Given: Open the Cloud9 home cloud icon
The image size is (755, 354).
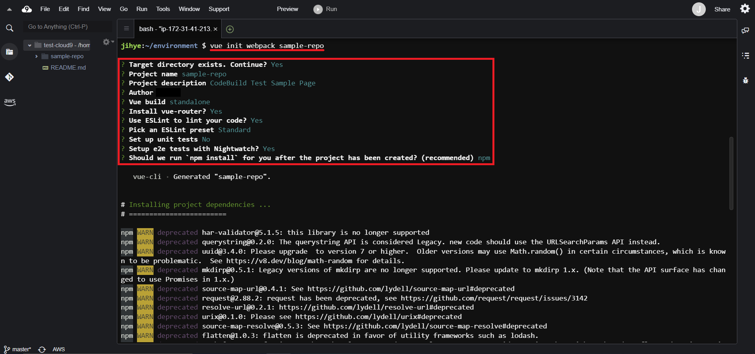Looking at the screenshot, I should pos(27,9).
